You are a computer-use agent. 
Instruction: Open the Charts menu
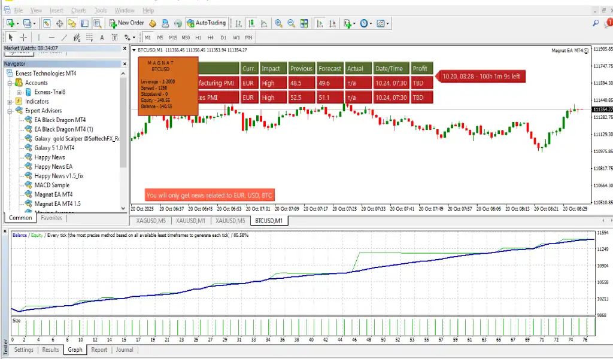78,10
